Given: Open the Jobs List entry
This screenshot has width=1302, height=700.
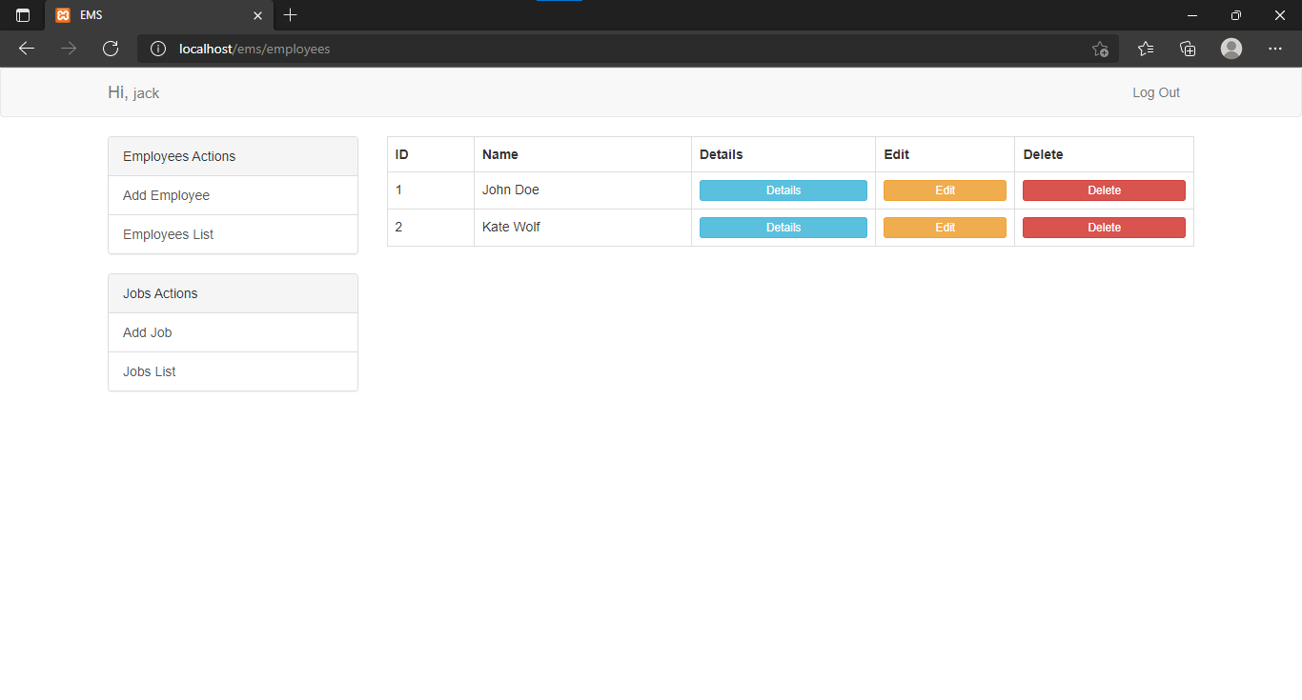Looking at the screenshot, I should 149,371.
